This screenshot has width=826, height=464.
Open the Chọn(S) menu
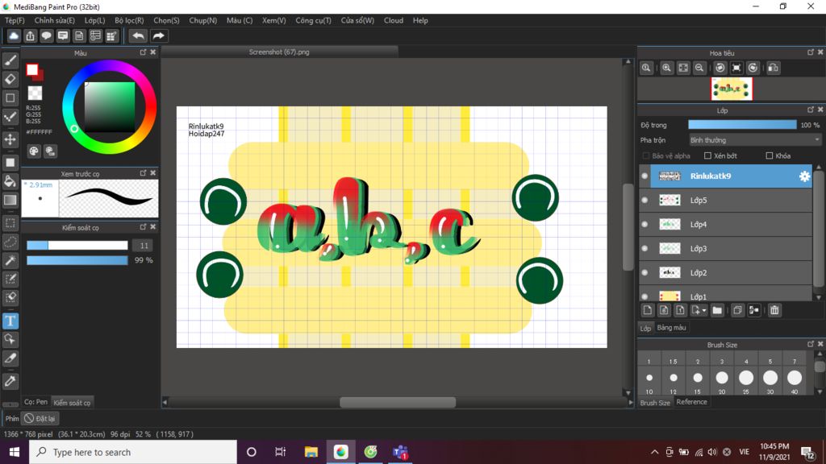tap(166, 20)
